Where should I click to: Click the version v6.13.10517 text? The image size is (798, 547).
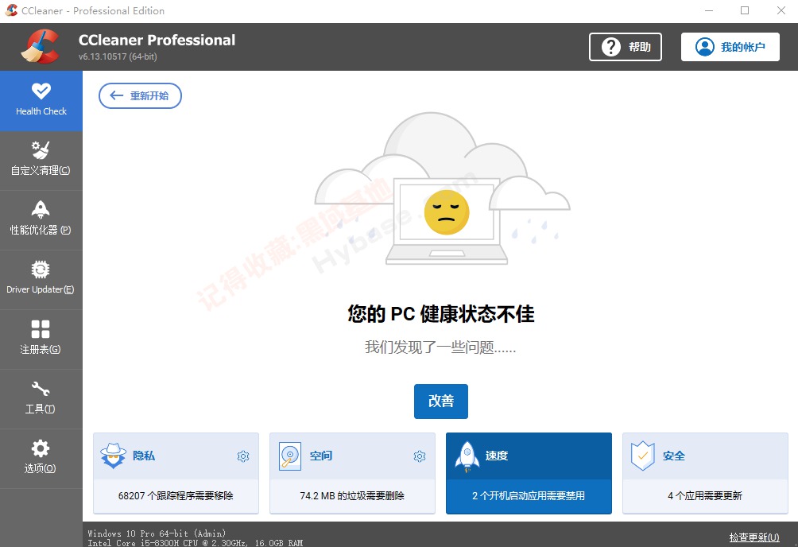tap(118, 56)
